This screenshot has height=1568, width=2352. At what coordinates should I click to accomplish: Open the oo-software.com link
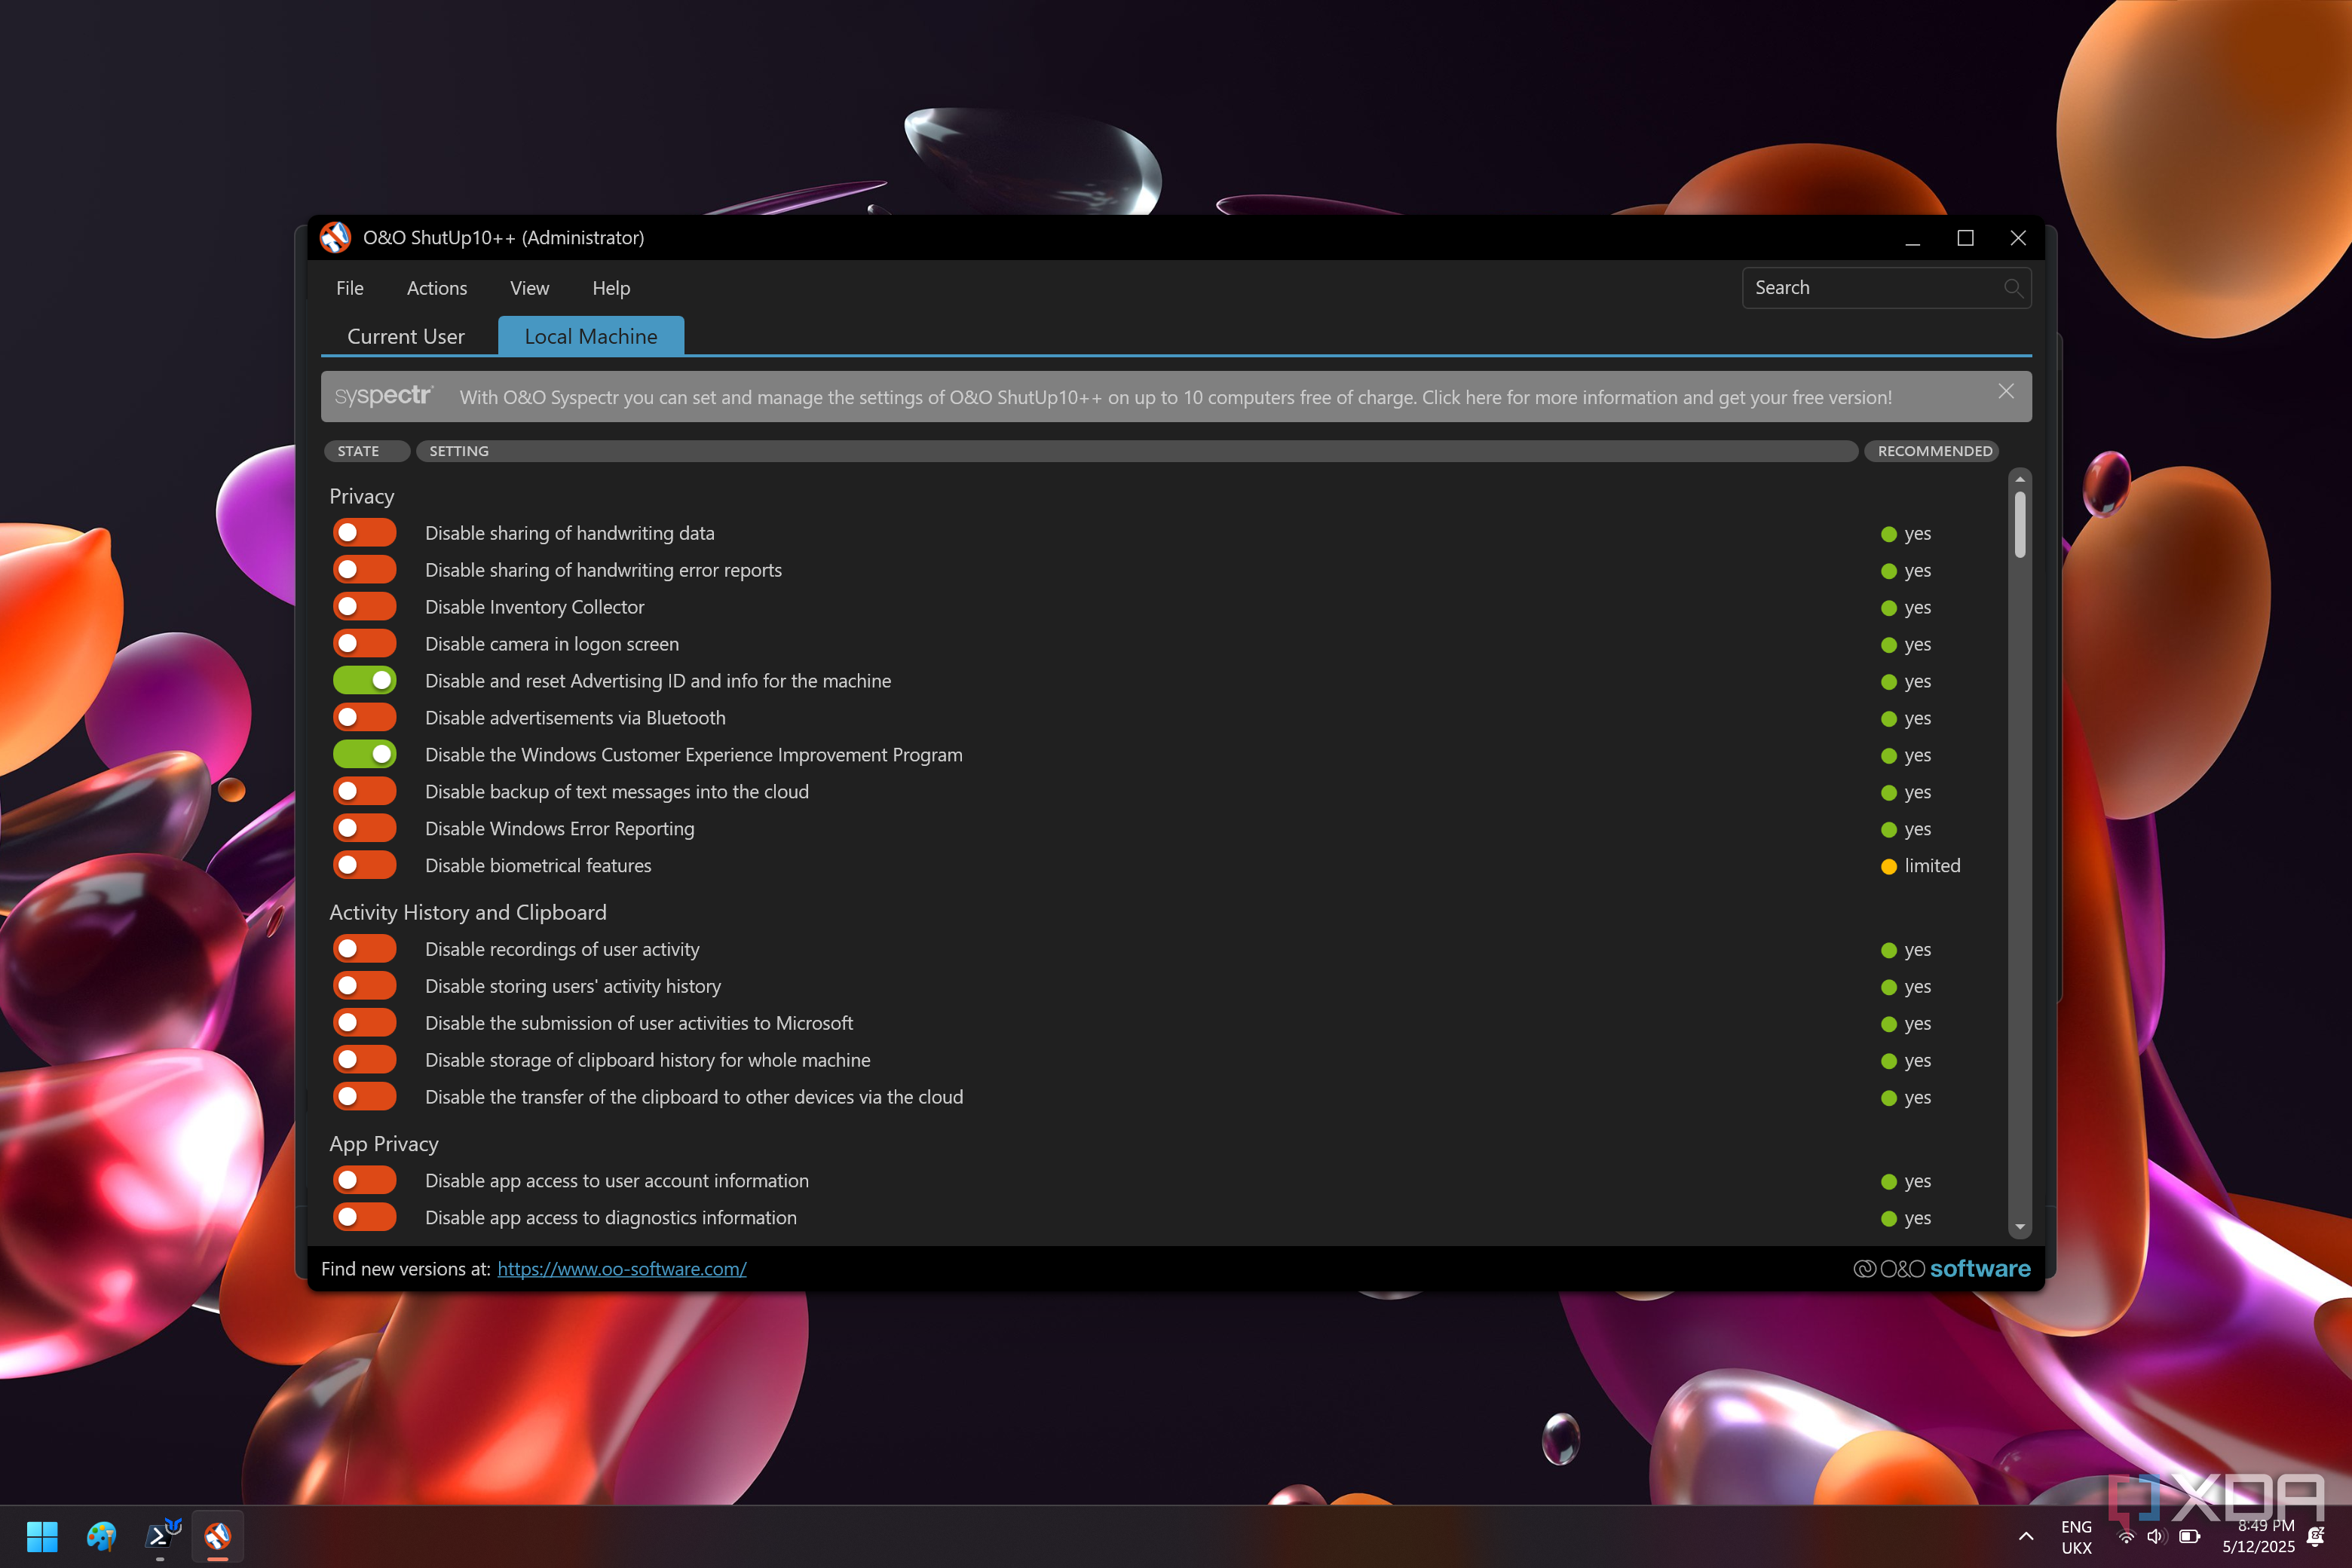(x=621, y=1268)
